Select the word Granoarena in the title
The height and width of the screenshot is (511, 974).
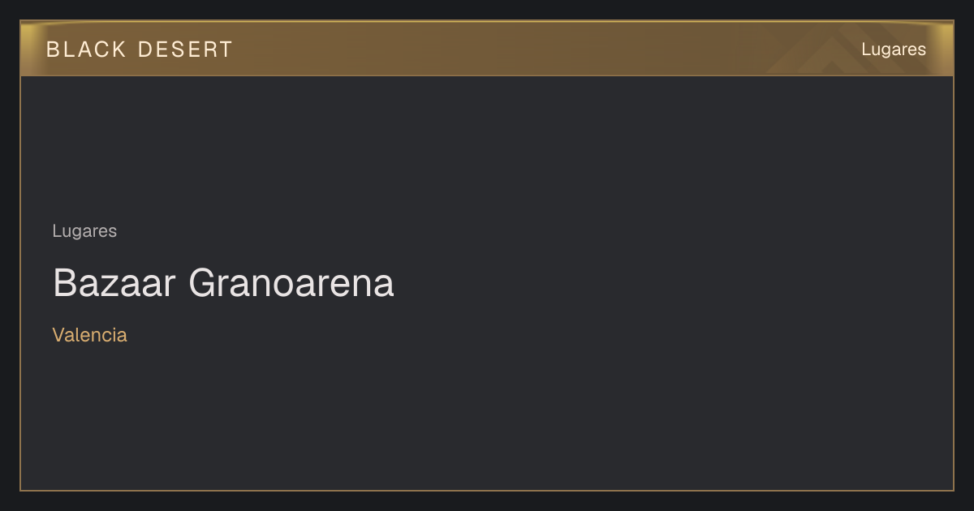click(291, 283)
